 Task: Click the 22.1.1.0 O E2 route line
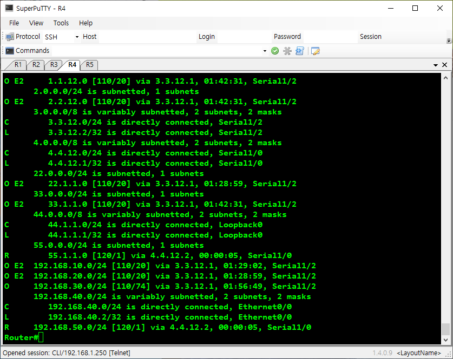(150, 184)
